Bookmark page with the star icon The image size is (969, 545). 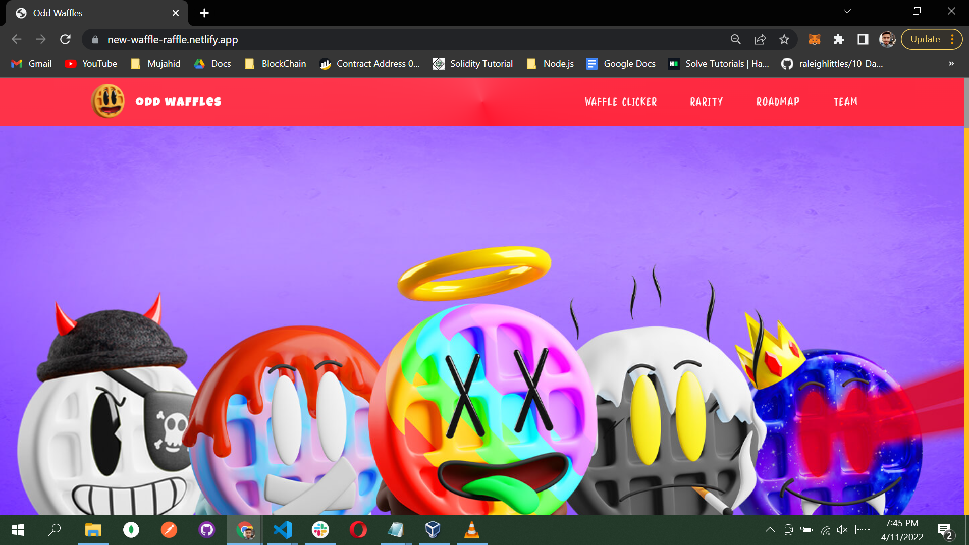point(784,39)
